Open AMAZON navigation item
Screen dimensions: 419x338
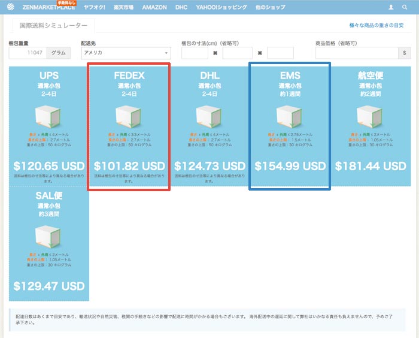pos(154,8)
